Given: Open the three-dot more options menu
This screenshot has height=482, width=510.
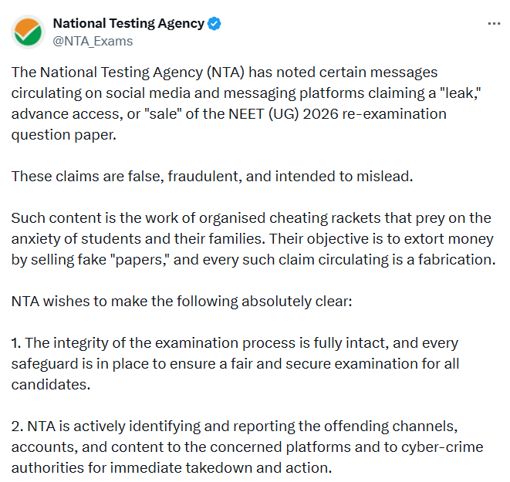Looking at the screenshot, I should (x=494, y=23).
